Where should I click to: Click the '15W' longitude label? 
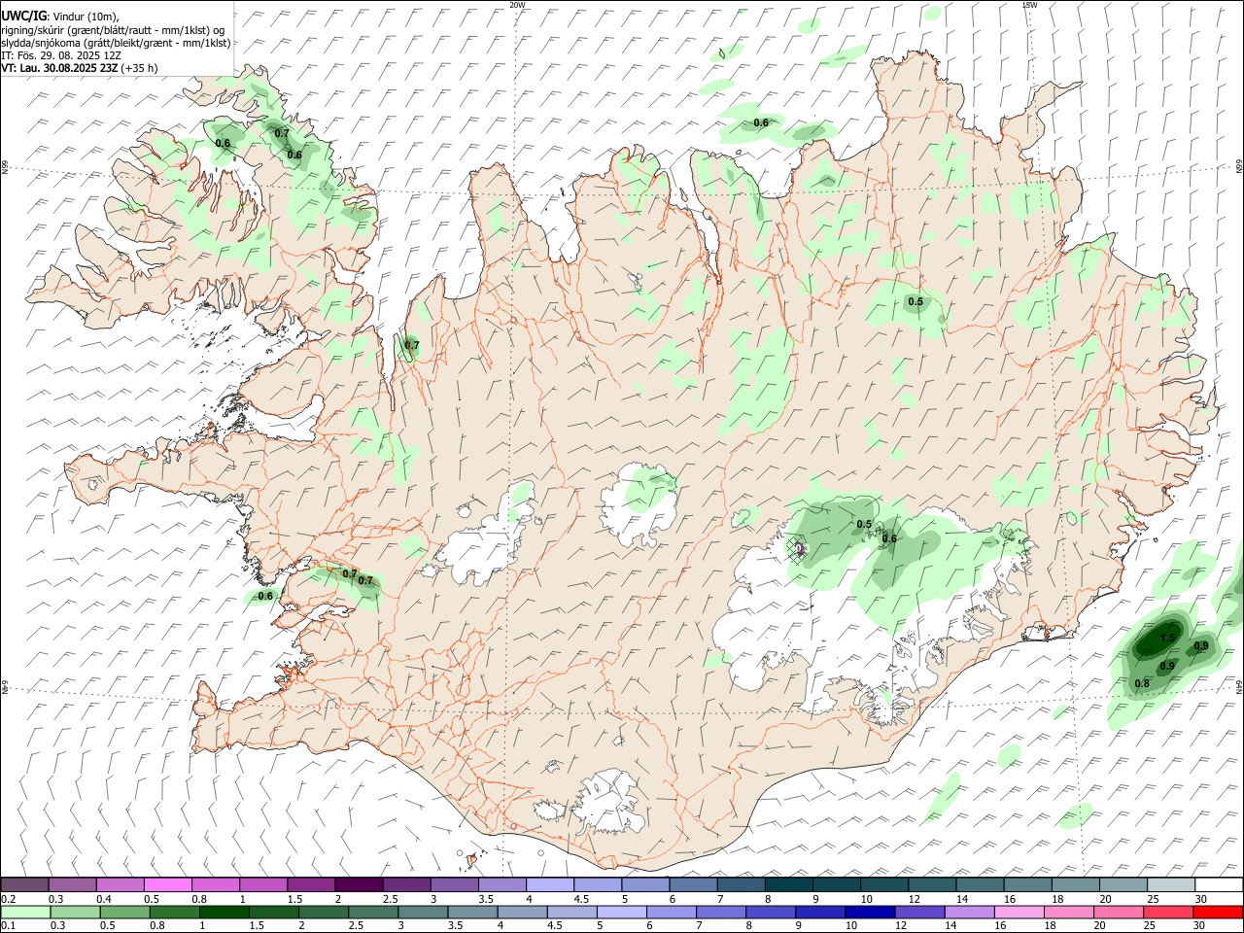pos(1029,5)
